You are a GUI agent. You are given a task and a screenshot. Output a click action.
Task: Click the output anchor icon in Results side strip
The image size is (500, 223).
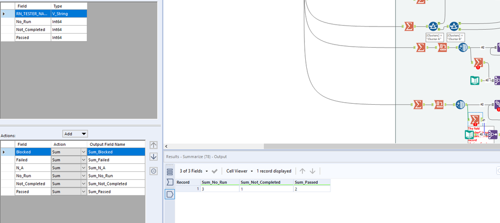170,194
